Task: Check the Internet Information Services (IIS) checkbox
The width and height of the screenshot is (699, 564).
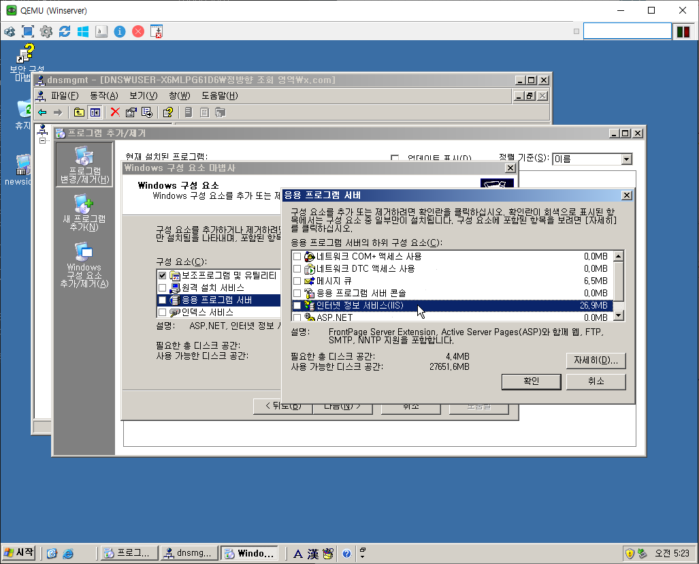Action: tap(297, 306)
